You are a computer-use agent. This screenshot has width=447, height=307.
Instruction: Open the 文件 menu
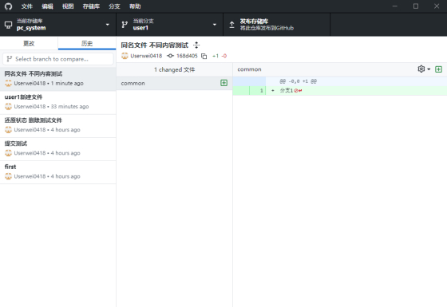(x=27, y=6)
